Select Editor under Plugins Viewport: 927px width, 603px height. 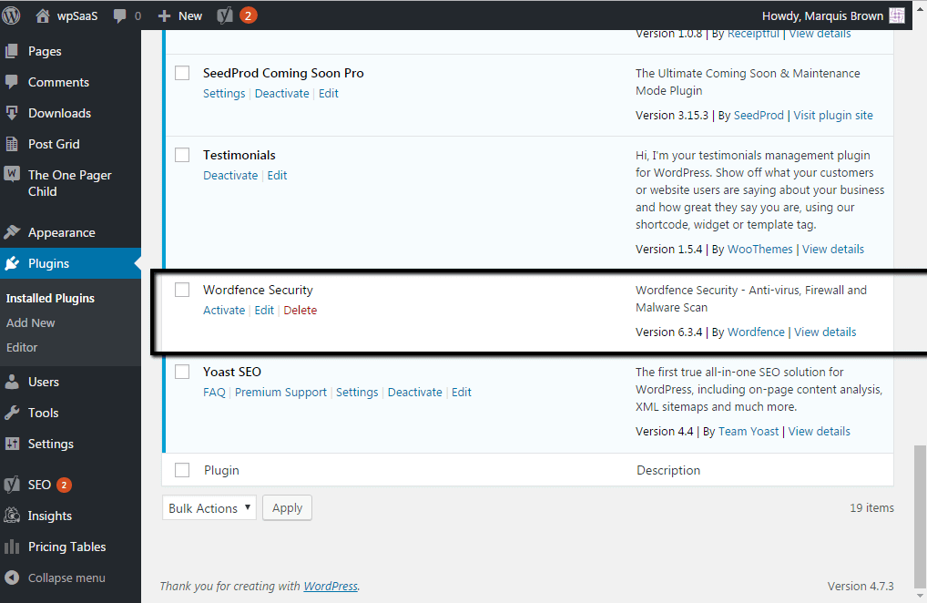click(22, 348)
